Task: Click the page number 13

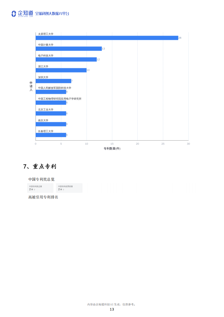Action: [112, 309]
